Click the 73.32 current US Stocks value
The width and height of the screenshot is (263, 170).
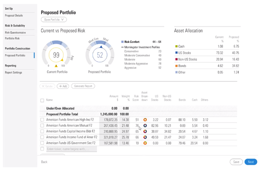click(220, 53)
